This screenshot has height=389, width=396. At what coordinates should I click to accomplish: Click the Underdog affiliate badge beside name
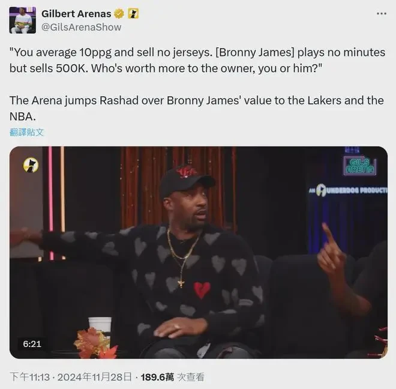(x=133, y=14)
